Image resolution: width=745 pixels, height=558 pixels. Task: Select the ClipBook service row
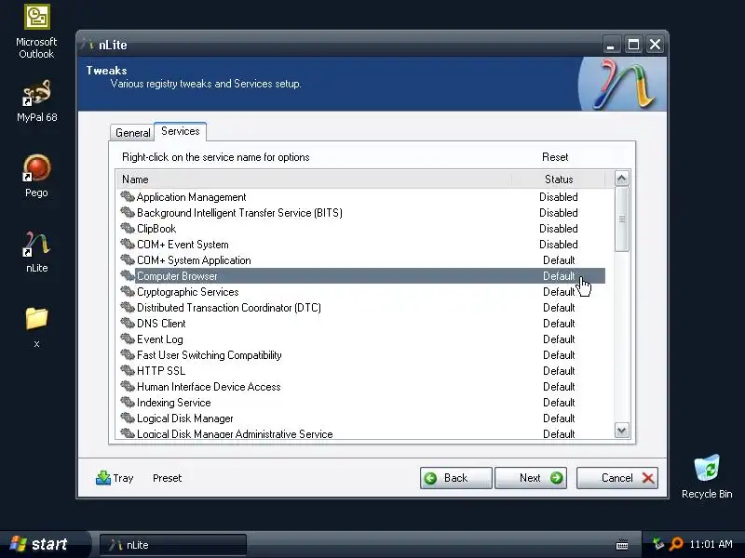(x=362, y=228)
